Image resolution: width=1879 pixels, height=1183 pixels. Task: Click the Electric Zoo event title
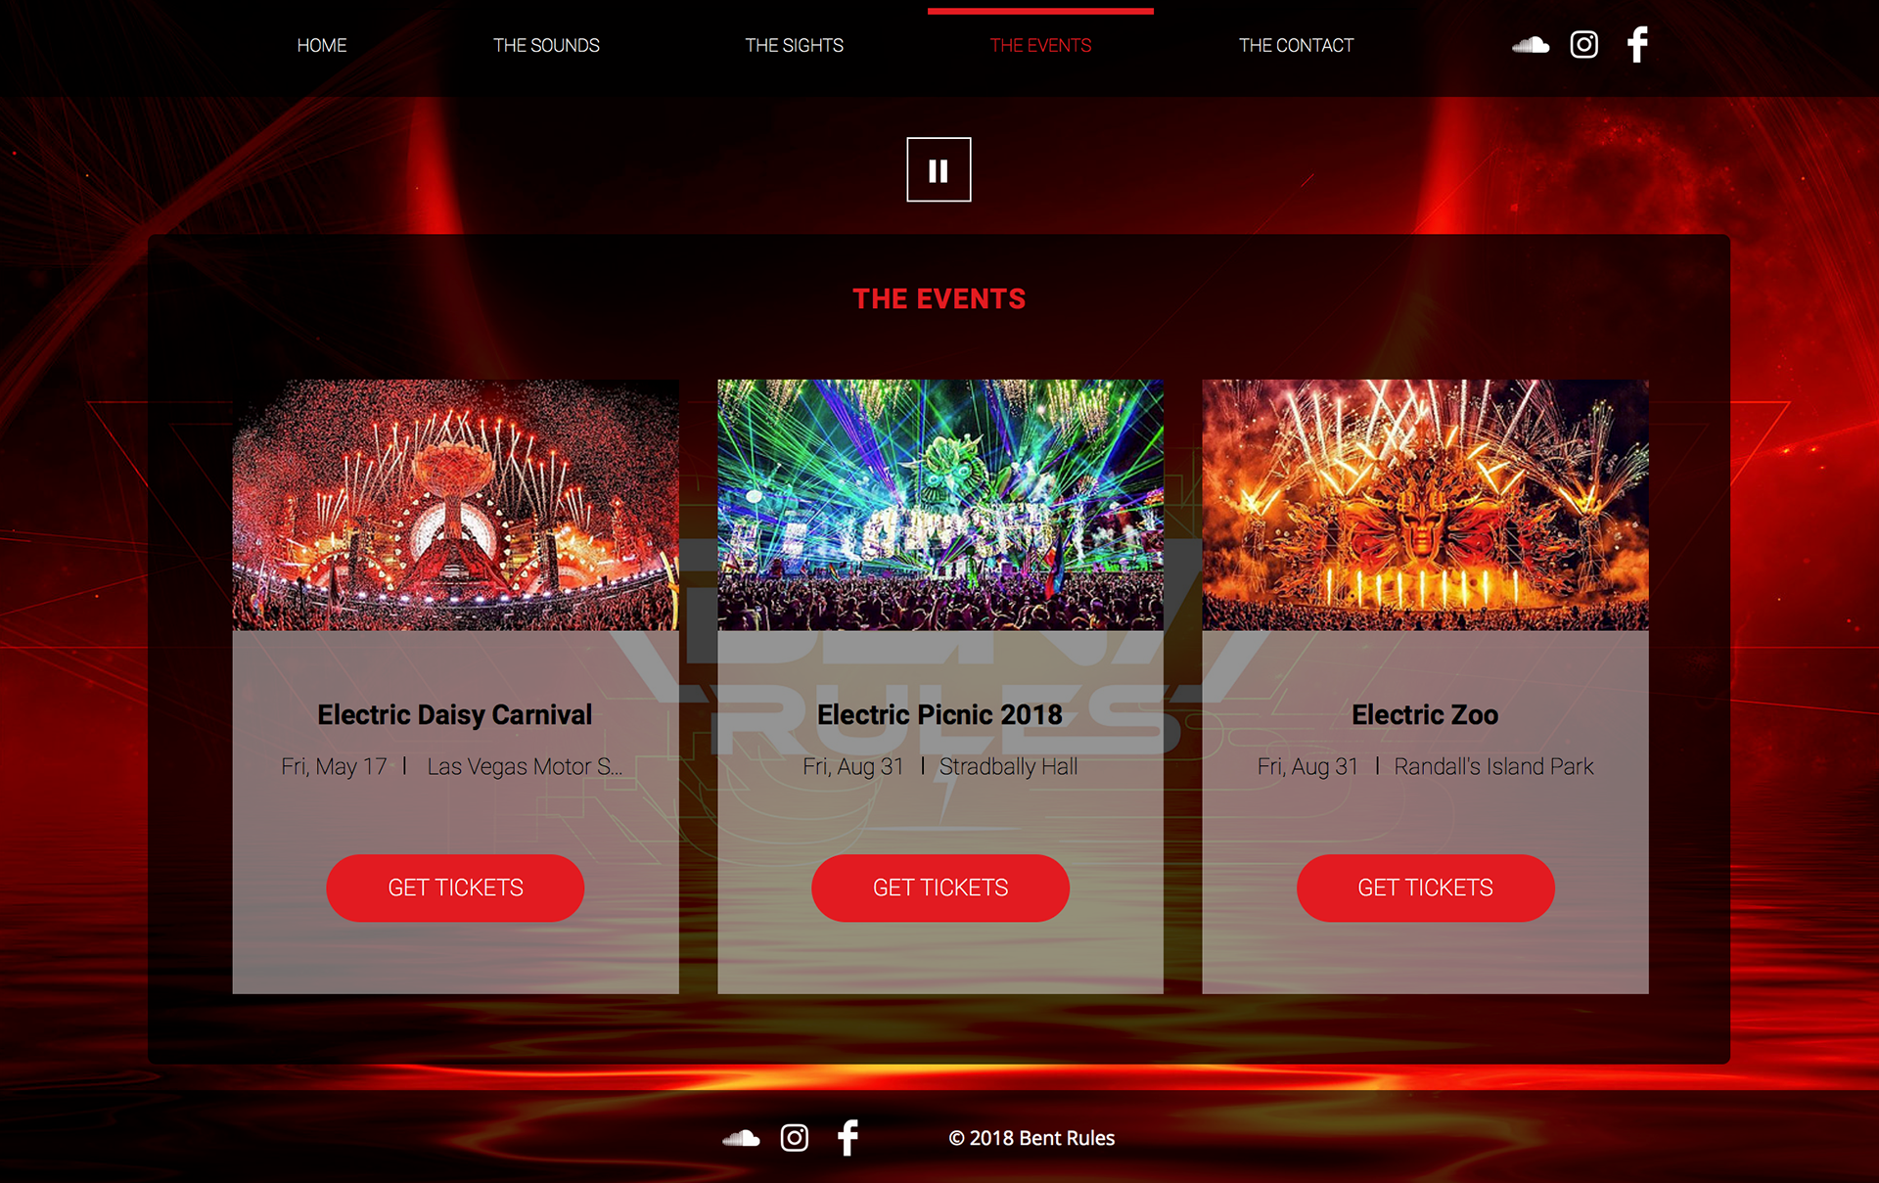coord(1425,715)
